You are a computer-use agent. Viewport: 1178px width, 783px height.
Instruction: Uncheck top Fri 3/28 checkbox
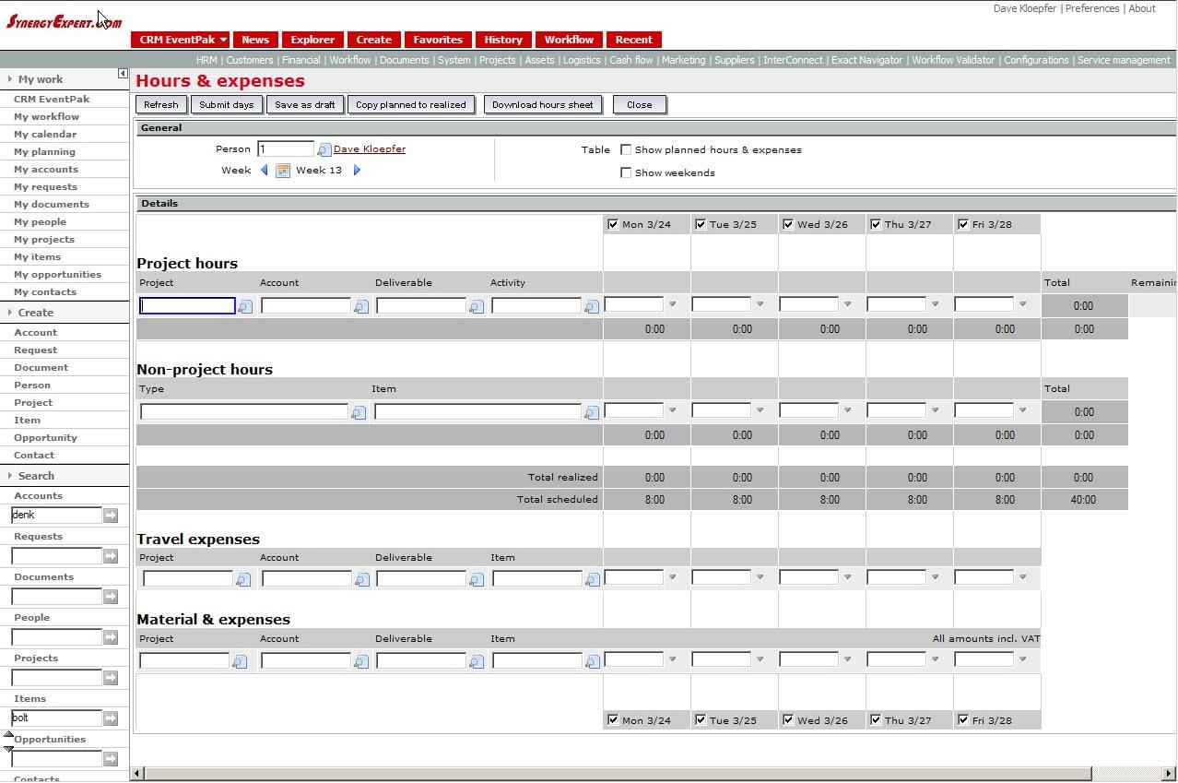(x=963, y=224)
